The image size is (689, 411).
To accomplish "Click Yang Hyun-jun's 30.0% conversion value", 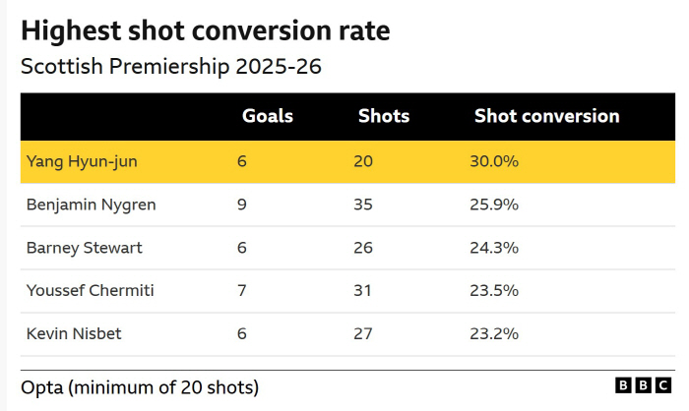I will (494, 161).
